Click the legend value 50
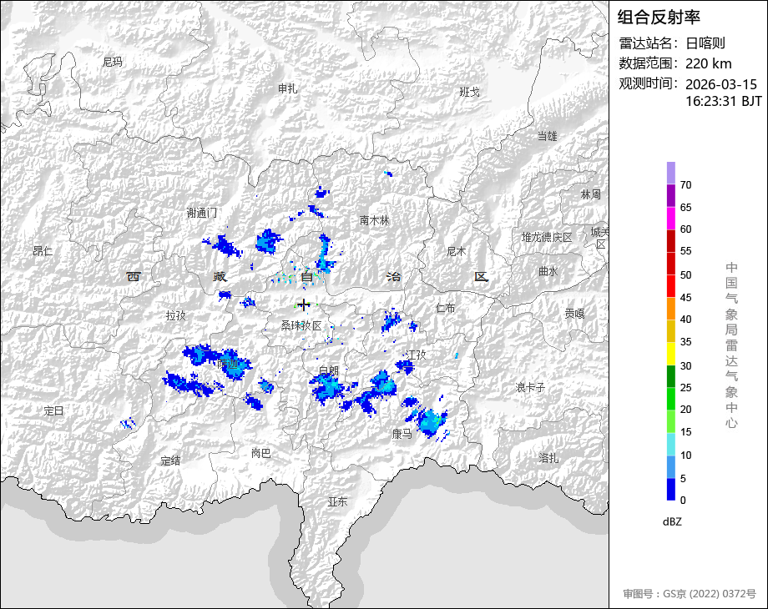The image size is (768, 609). [x=685, y=275]
